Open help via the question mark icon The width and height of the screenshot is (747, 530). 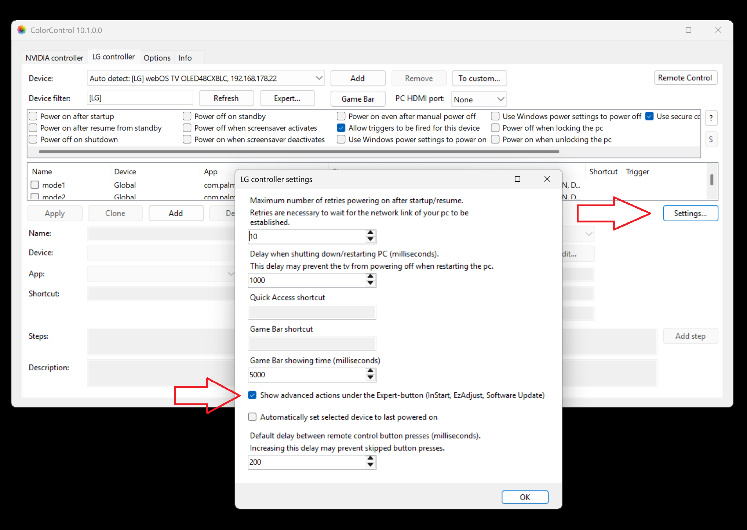click(711, 118)
